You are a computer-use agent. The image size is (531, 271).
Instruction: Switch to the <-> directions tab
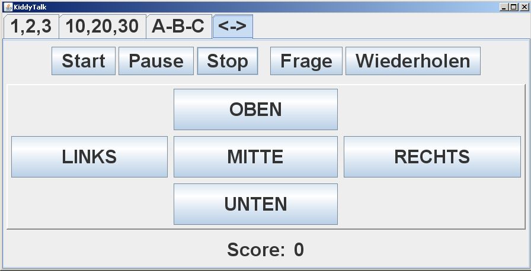tap(232, 27)
